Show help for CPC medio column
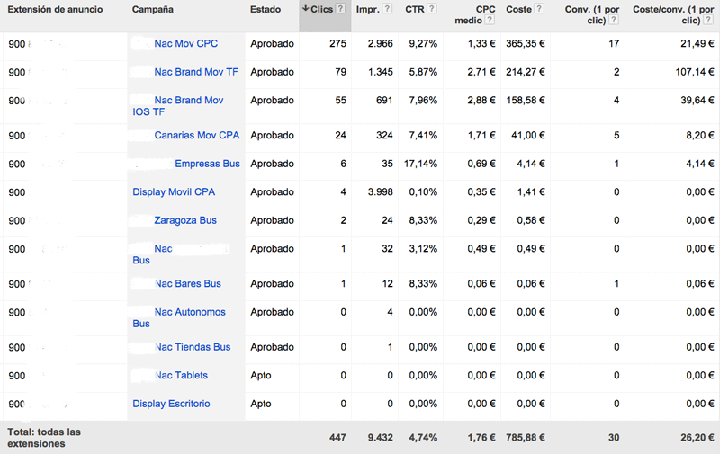The image size is (720, 454). [491, 20]
